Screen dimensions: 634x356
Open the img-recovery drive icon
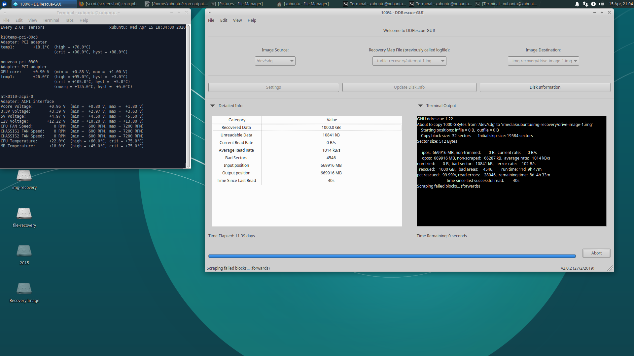[24, 176]
